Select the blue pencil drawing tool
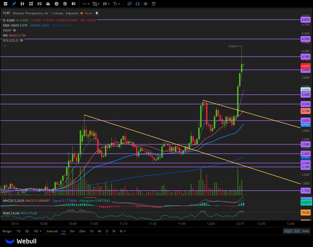This screenshot has height=247, width=313. click(14, 4)
